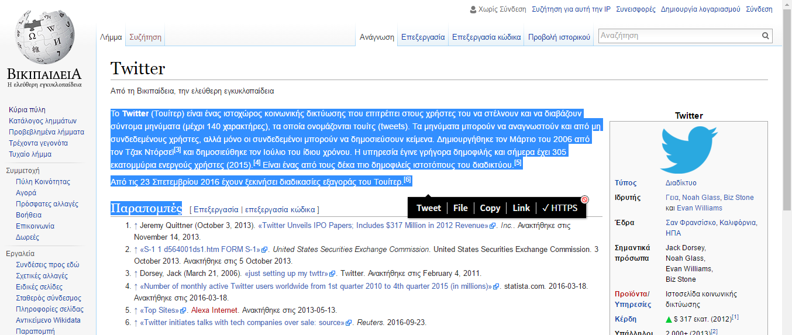Click the user icon beside Χωρίς Σύνδεση
Viewport: 792px width, 335px height.
click(473, 9)
